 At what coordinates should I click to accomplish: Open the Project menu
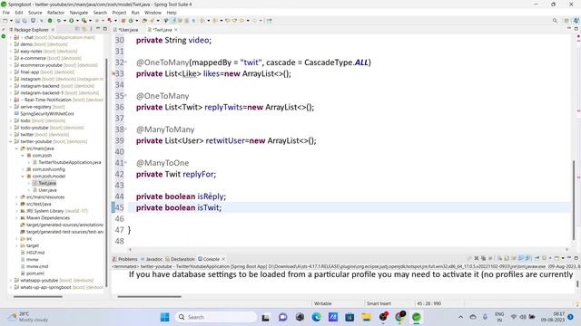pos(119,13)
